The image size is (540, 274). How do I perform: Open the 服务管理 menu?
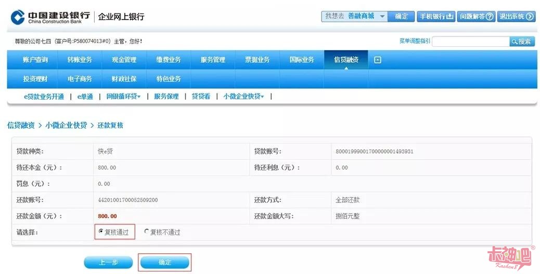click(x=213, y=60)
